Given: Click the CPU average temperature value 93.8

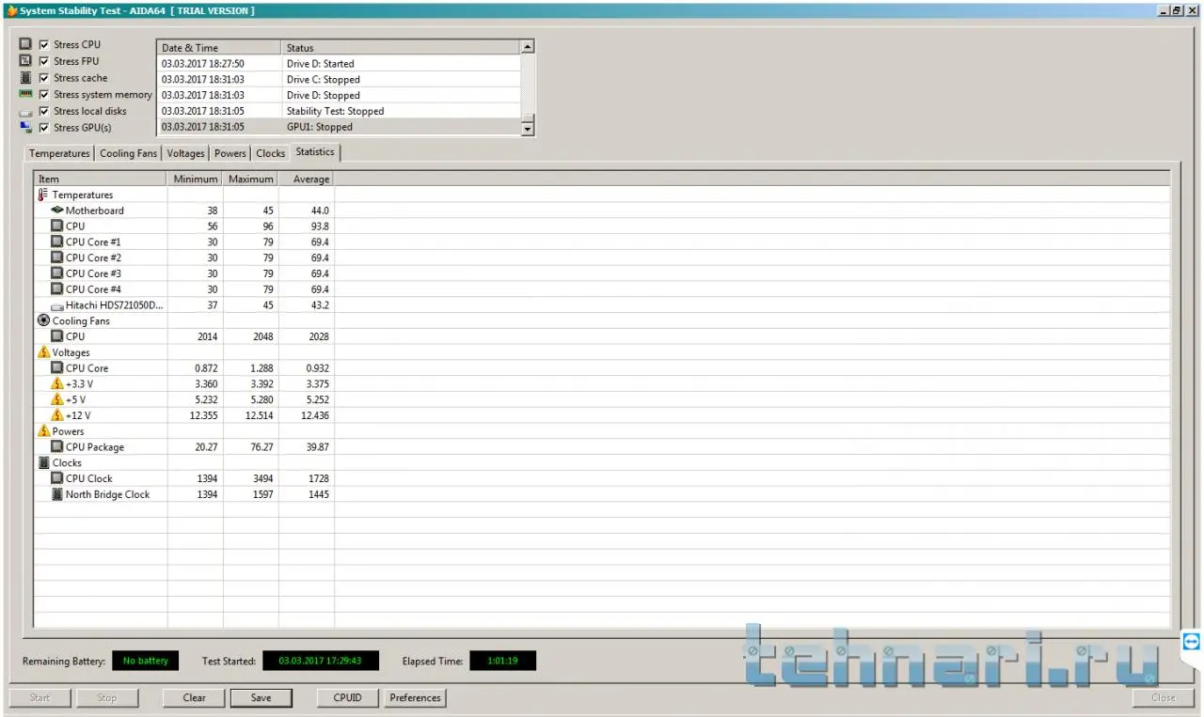Looking at the screenshot, I should tap(320, 226).
